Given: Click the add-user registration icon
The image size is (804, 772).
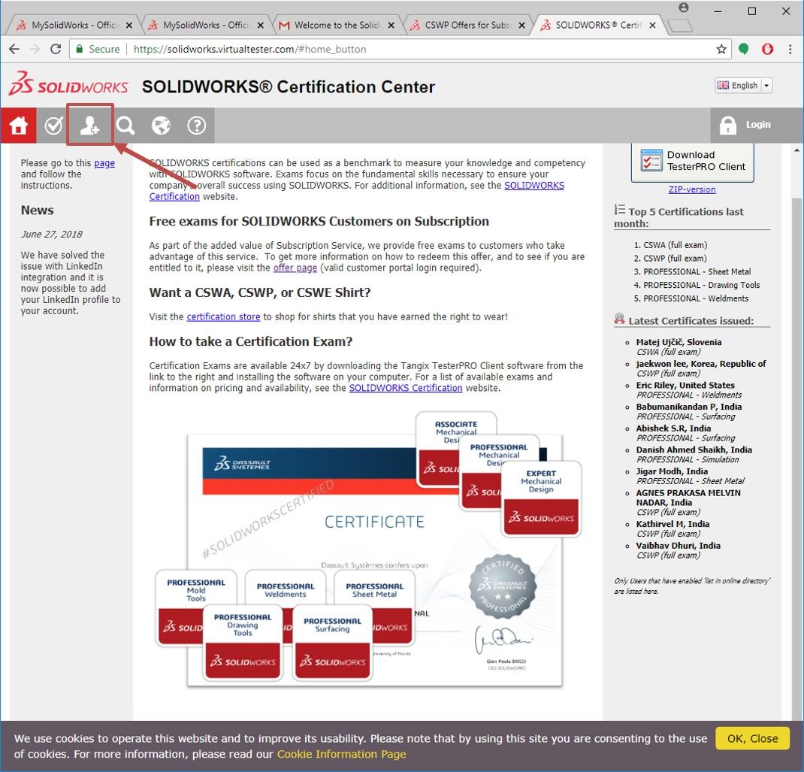Looking at the screenshot, I should (x=89, y=125).
